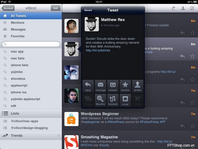This screenshot has height=149, width=198.
Task: Open Messages in sidebar
Action: pyautogui.click(x=31, y=30)
